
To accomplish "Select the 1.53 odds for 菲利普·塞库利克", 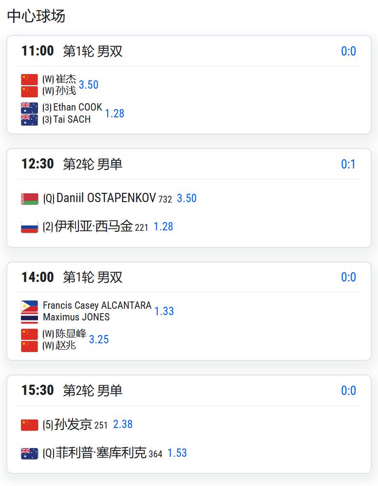I will pyautogui.click(x=177, y=453).
